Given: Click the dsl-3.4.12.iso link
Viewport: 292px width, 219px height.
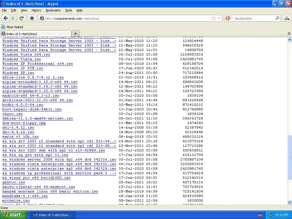Looking at the screenshot, I should [18, 127].
